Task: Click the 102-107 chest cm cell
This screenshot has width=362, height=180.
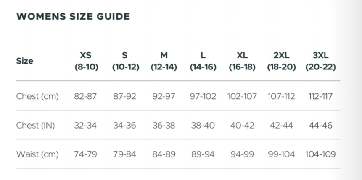Action: coord(242,96)
